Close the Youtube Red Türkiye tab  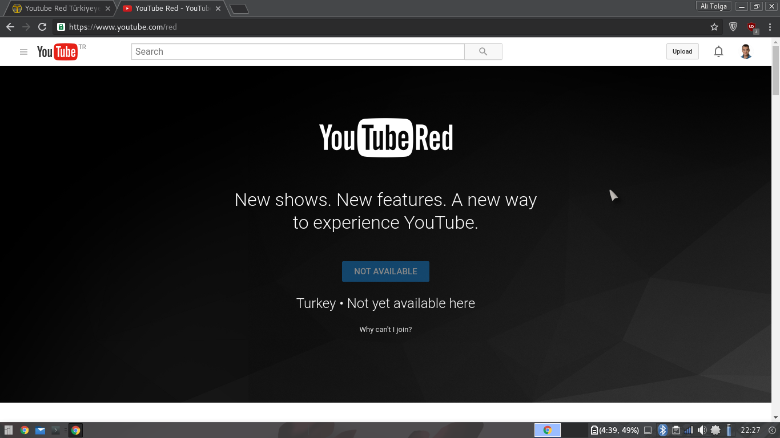pos(108,9)
